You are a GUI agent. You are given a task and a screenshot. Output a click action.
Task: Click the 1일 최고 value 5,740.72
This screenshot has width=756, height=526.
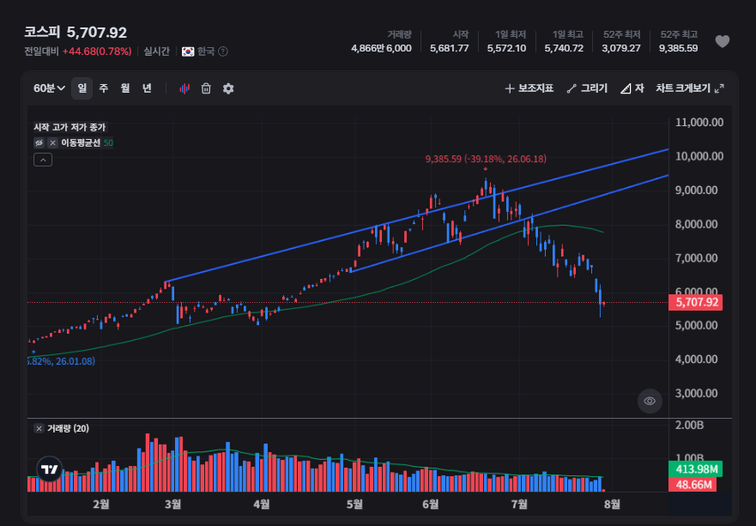pos(564,48)
